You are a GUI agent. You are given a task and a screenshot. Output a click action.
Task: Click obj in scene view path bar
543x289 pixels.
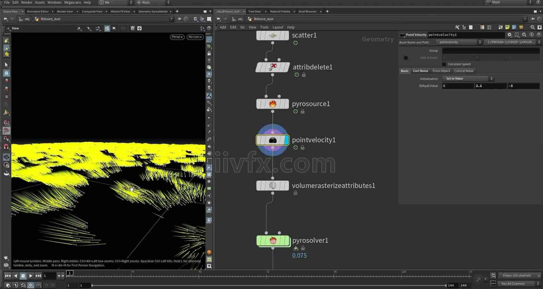pyautogui.click(x=27, y=19)
